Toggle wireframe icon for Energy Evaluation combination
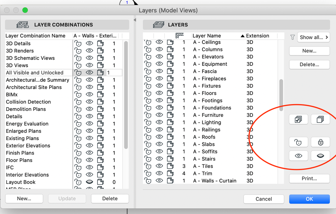Viewport: 336px width, 214px height. tap(100, 124)
